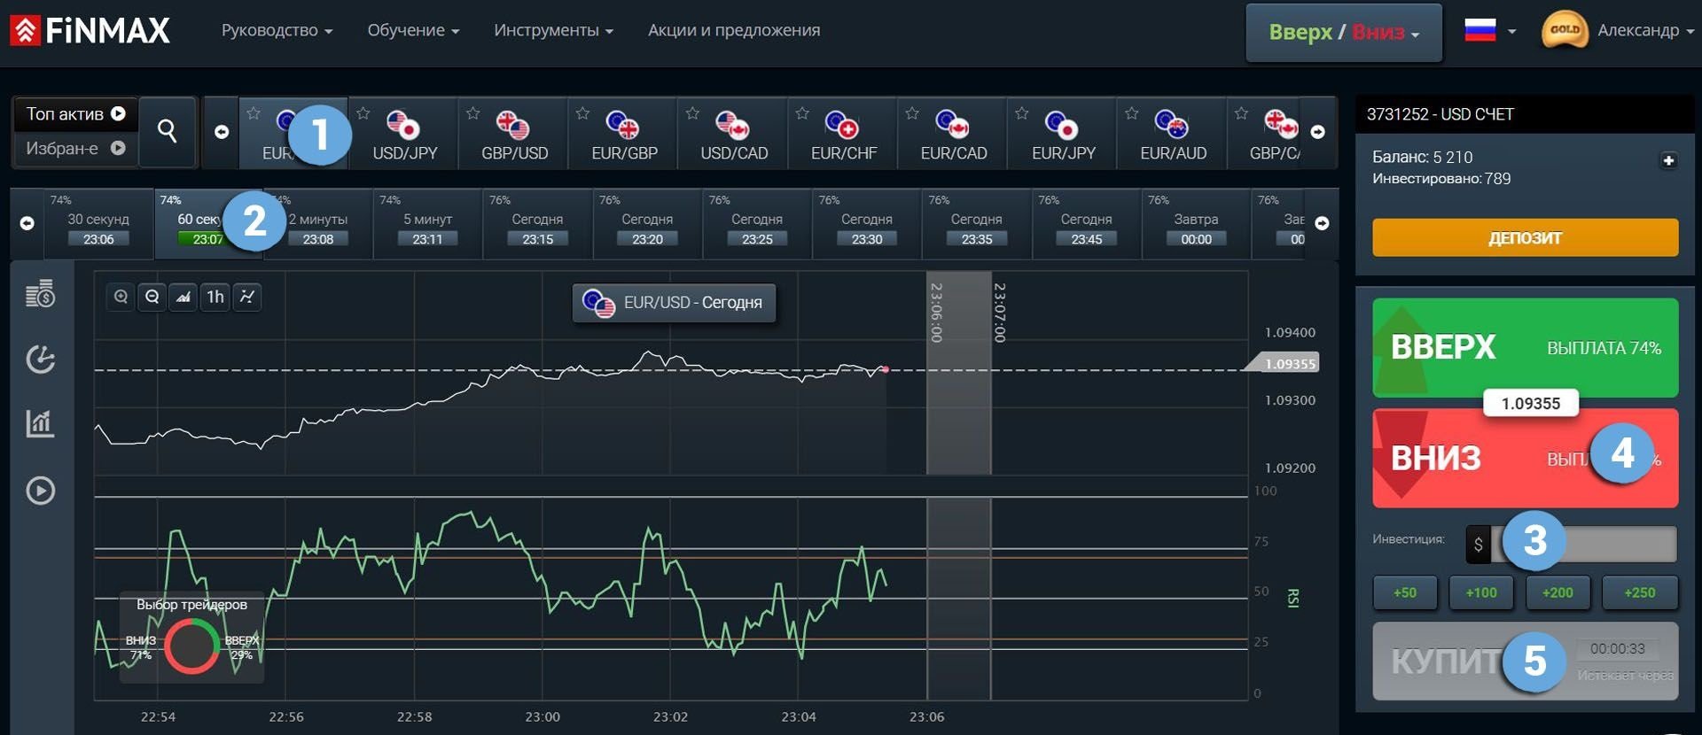The width and height of the screenshot is (1702, 735).
Task: Open the chart indicators icon
Action: tap(247, 297)
